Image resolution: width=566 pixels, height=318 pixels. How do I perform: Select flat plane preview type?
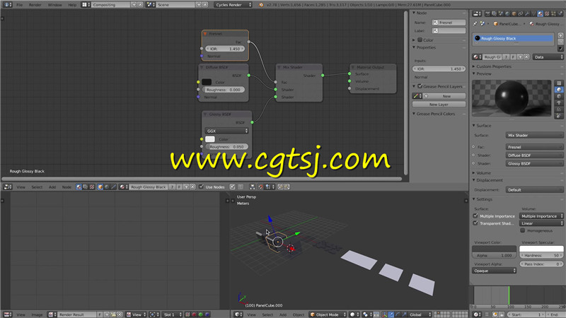[559, 83]
